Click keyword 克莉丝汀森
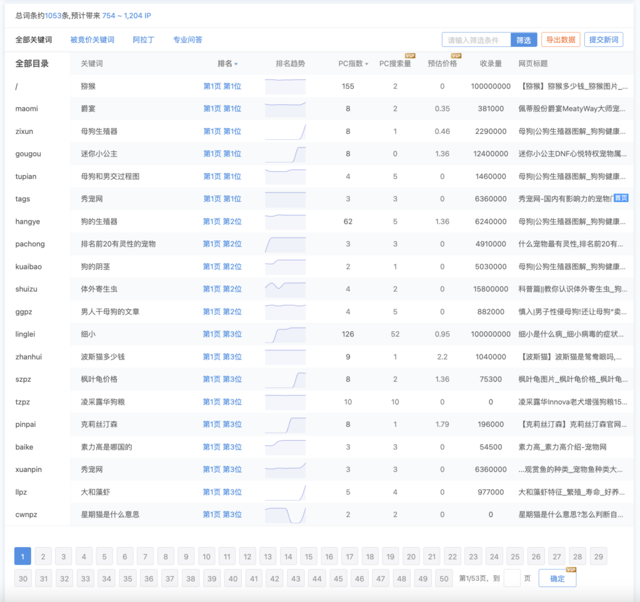 [99, 424]
